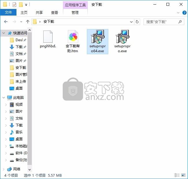
Task: Open pinned 图片 under quick access
Action: 19,61
